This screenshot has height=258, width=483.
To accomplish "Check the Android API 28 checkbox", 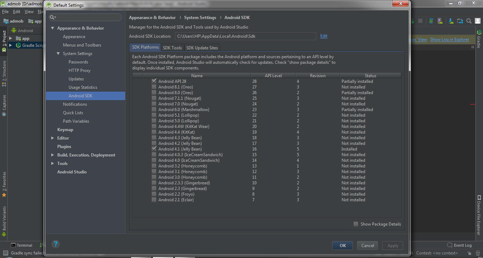I will [154, 81].
